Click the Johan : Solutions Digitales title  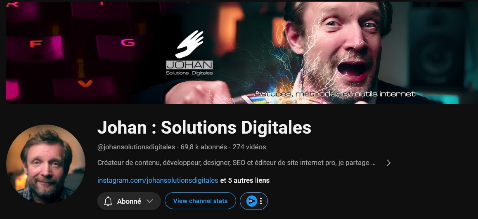point(204,127)
